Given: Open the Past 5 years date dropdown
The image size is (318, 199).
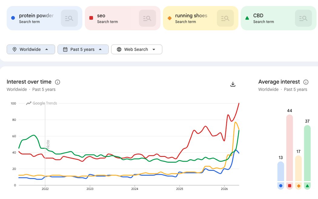Looking at the screenshot, I should (83, 49).
